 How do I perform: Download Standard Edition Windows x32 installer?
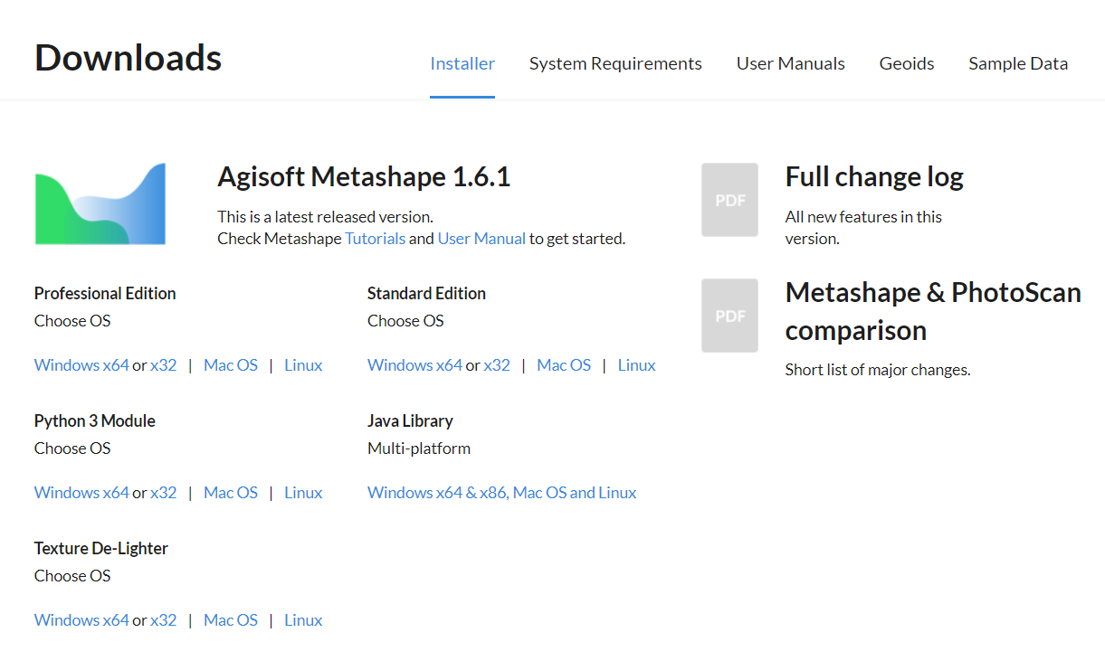coord(497,365)
